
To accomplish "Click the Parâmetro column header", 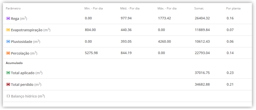I will [13, 9].
